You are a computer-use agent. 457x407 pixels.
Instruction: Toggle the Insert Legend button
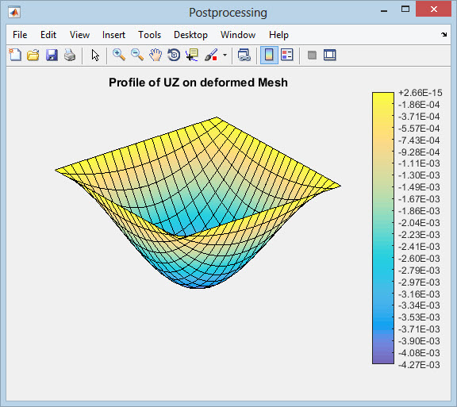pyautogui.click(x=287, y=55)
